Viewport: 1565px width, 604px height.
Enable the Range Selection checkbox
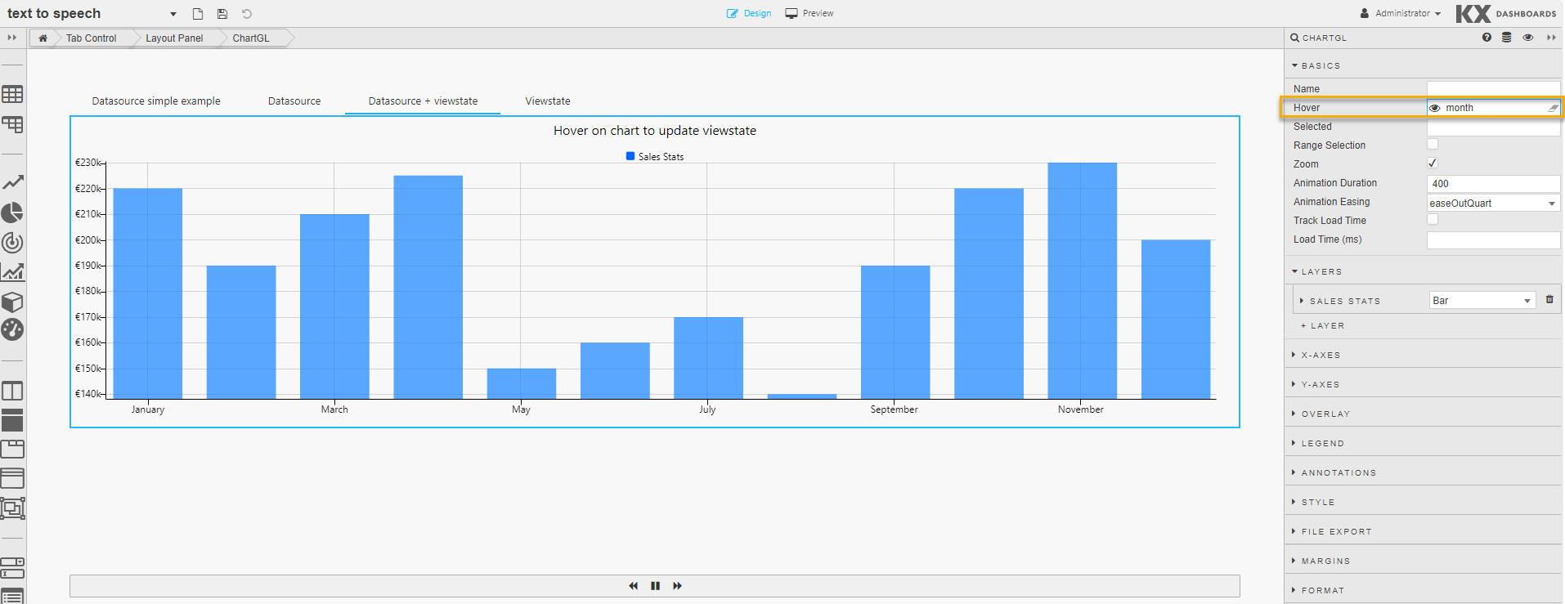pyautogui.click(x=1433, y=145)
